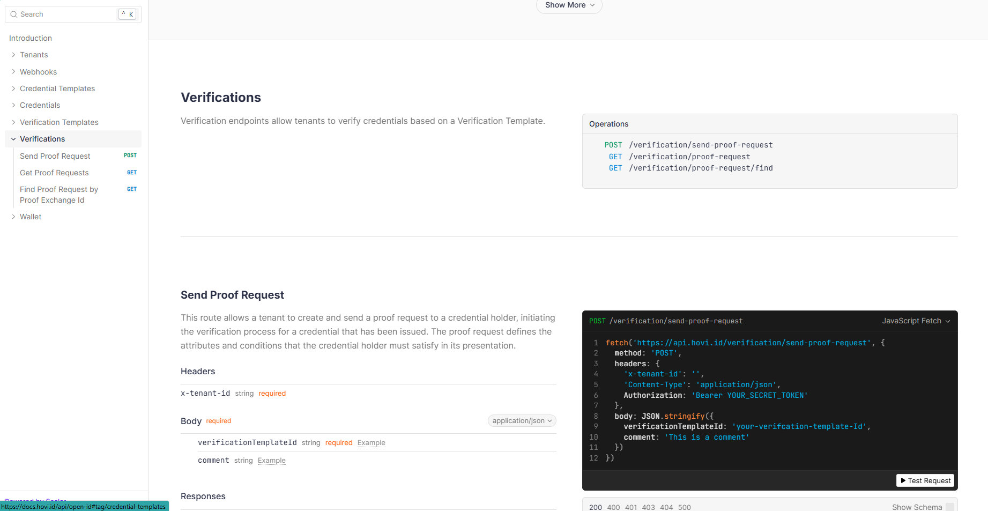Expand the Credentials section chevron
This screenshot has height=511, width=988.
[x=13, y=105]
